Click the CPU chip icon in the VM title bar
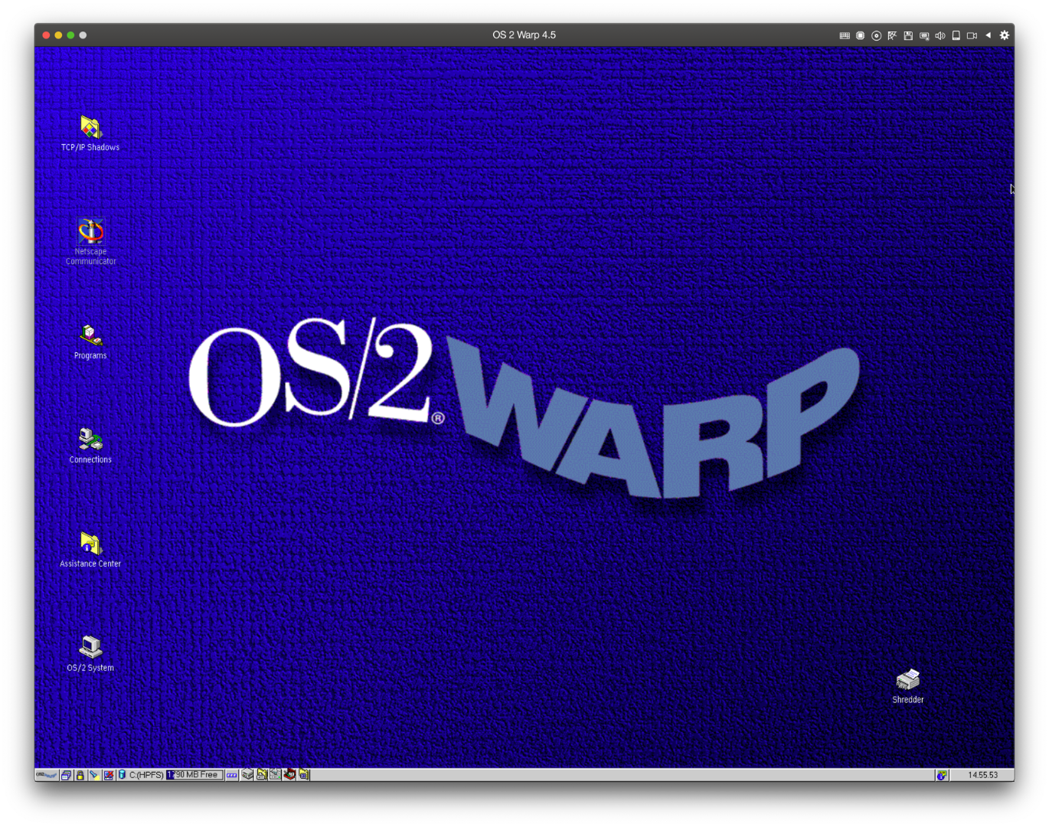 (861, 35)
